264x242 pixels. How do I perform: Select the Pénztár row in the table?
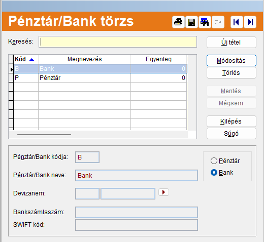[101, 78]
